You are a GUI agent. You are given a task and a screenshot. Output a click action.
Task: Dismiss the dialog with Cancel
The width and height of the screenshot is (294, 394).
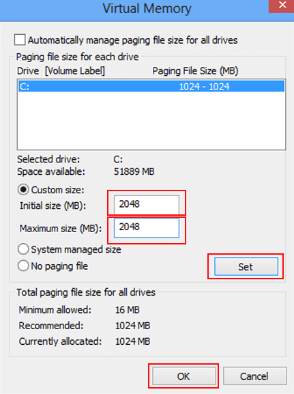click(255, 376)
